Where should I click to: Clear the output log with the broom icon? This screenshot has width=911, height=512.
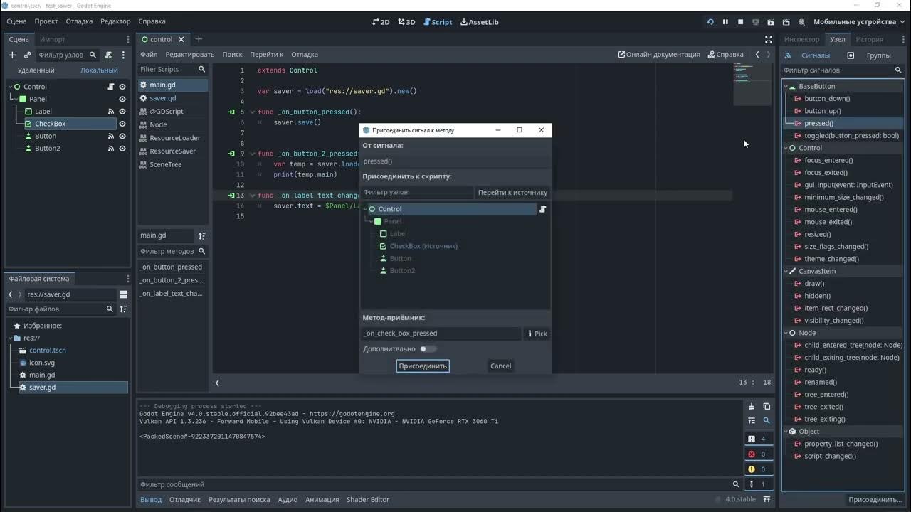(x=752, y=407)
